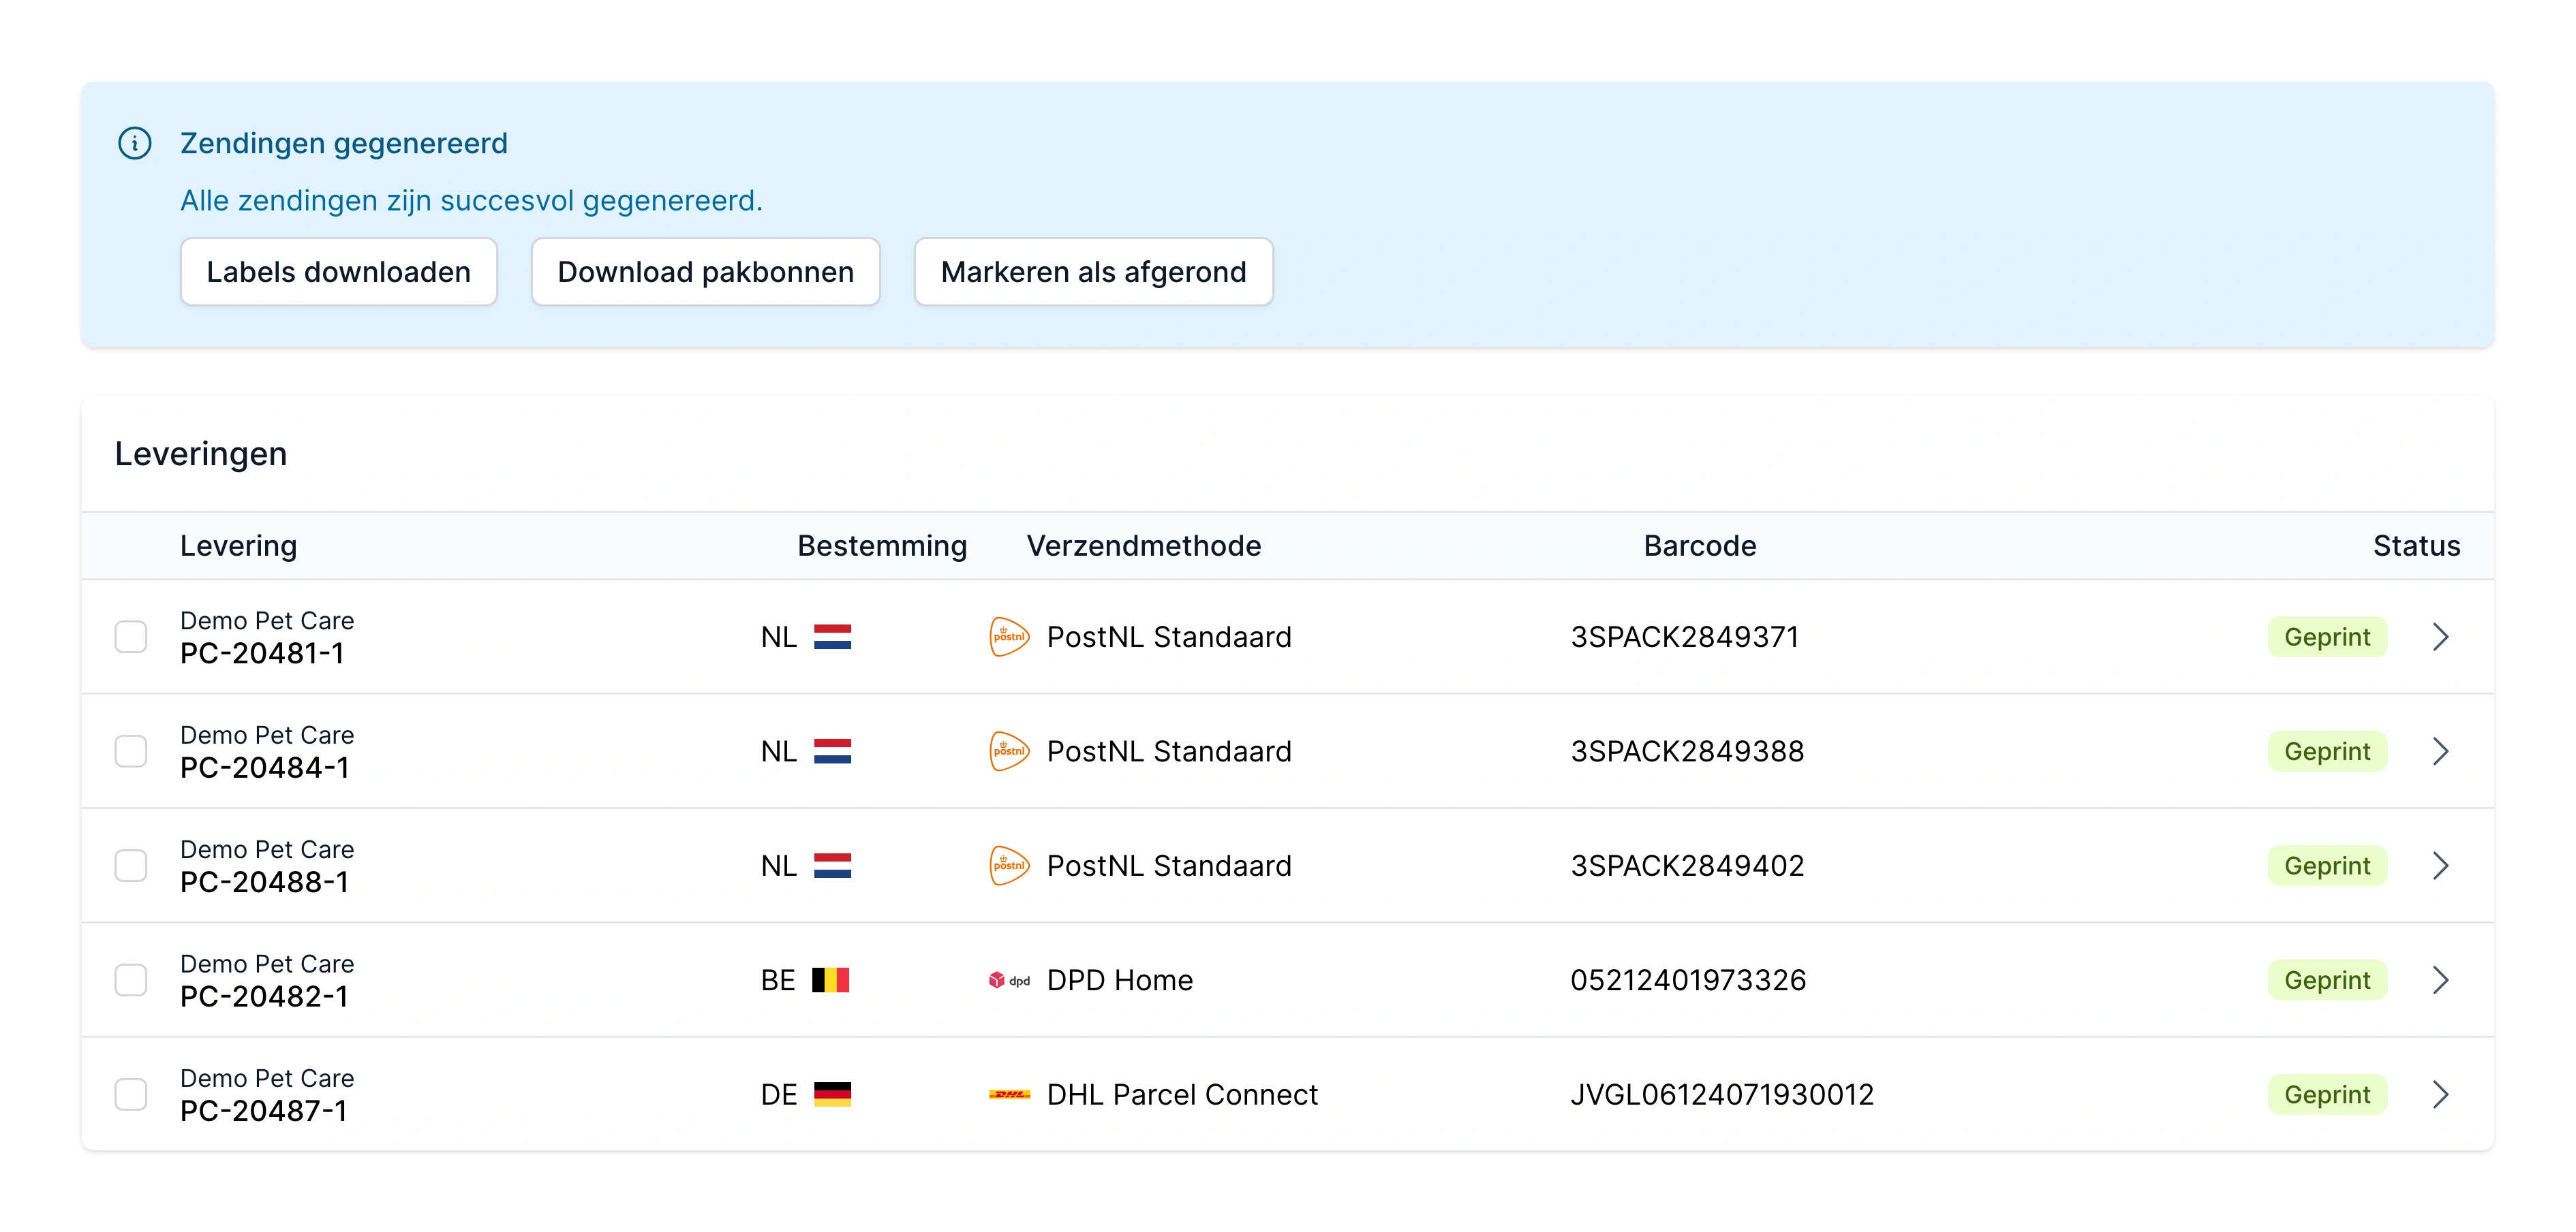Click the Belgian flag in row PC-20482-1

[x=830, y=980]
